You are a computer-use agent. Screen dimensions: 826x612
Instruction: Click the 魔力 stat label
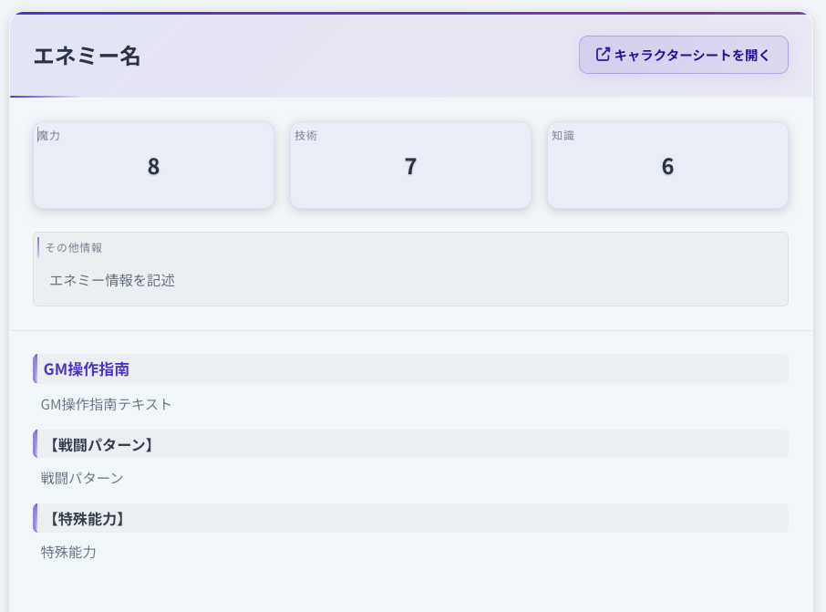click(x=49, y=136)
